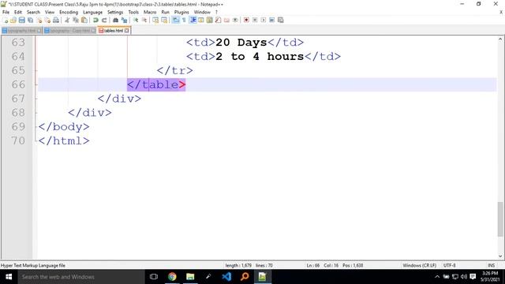Undo the last edit via toolbar
Image resolution: width=505 pixels, height=284 pixels.
point(95,20)
